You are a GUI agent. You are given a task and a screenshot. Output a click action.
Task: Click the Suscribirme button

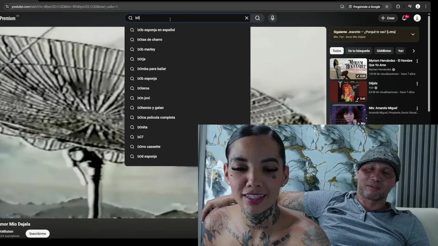coord(38,234)
